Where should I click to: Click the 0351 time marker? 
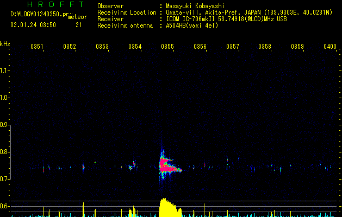click(36, 47)
